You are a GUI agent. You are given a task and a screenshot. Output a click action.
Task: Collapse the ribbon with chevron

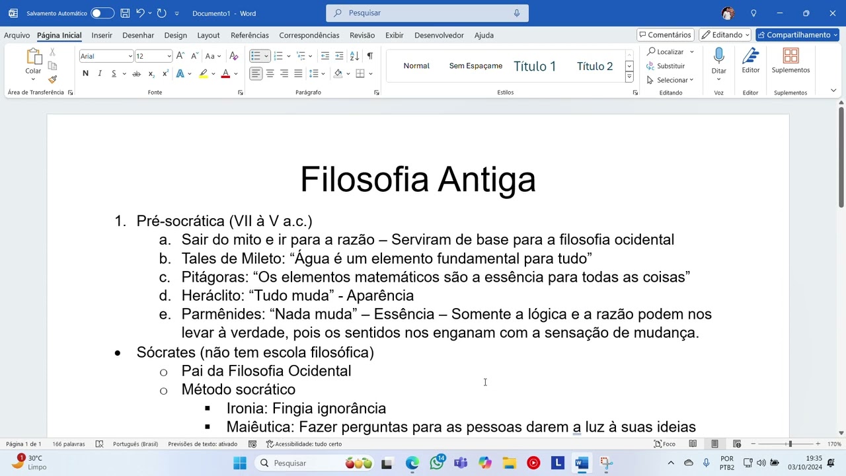833,91
